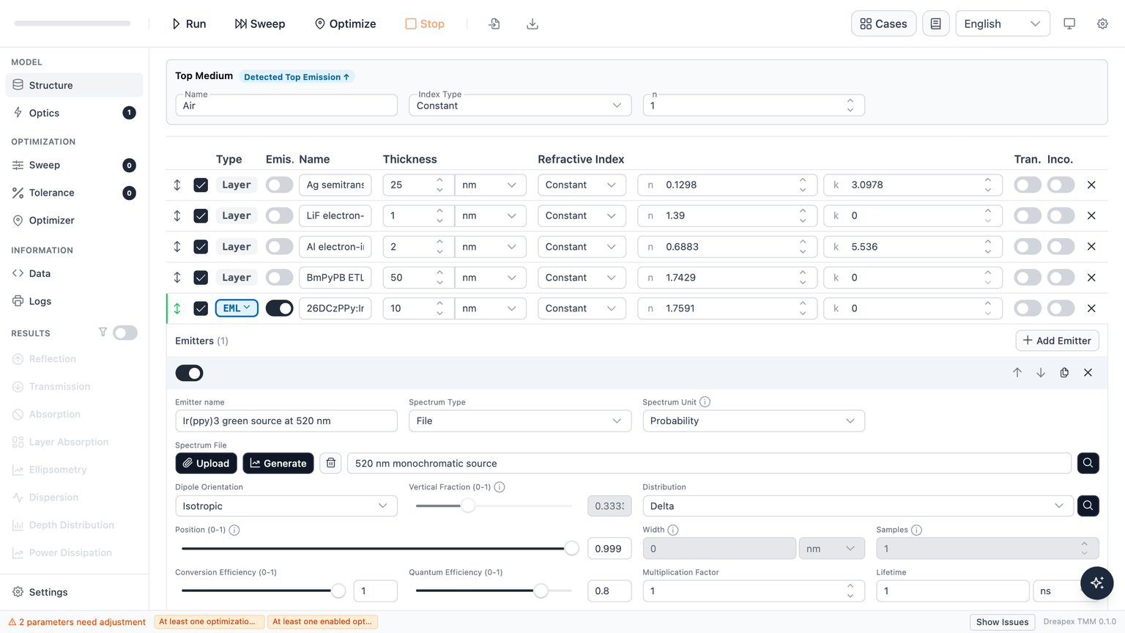Adjust the Conversion Efficiency slider handle
1125x633 pixels.
(x=338, y=591)
